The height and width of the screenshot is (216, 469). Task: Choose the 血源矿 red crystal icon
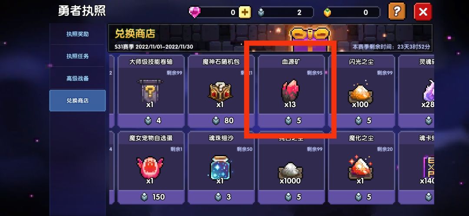tap(290, 90)
